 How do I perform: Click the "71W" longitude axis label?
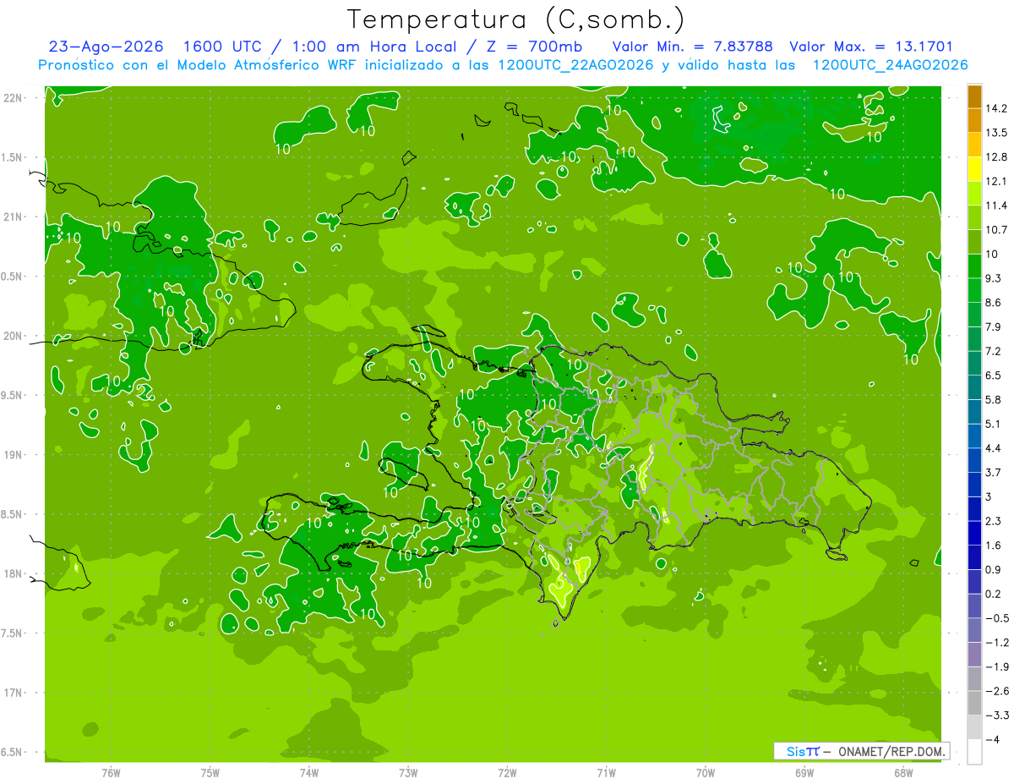point(606,772)
